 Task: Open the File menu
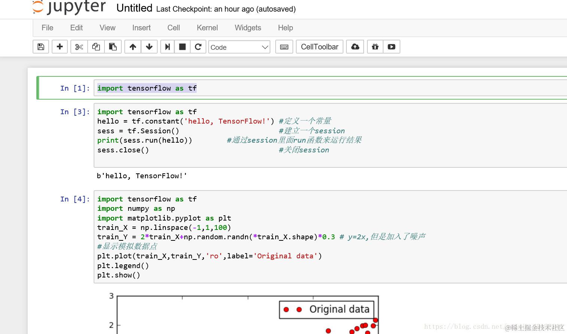[x=48, y=28]
